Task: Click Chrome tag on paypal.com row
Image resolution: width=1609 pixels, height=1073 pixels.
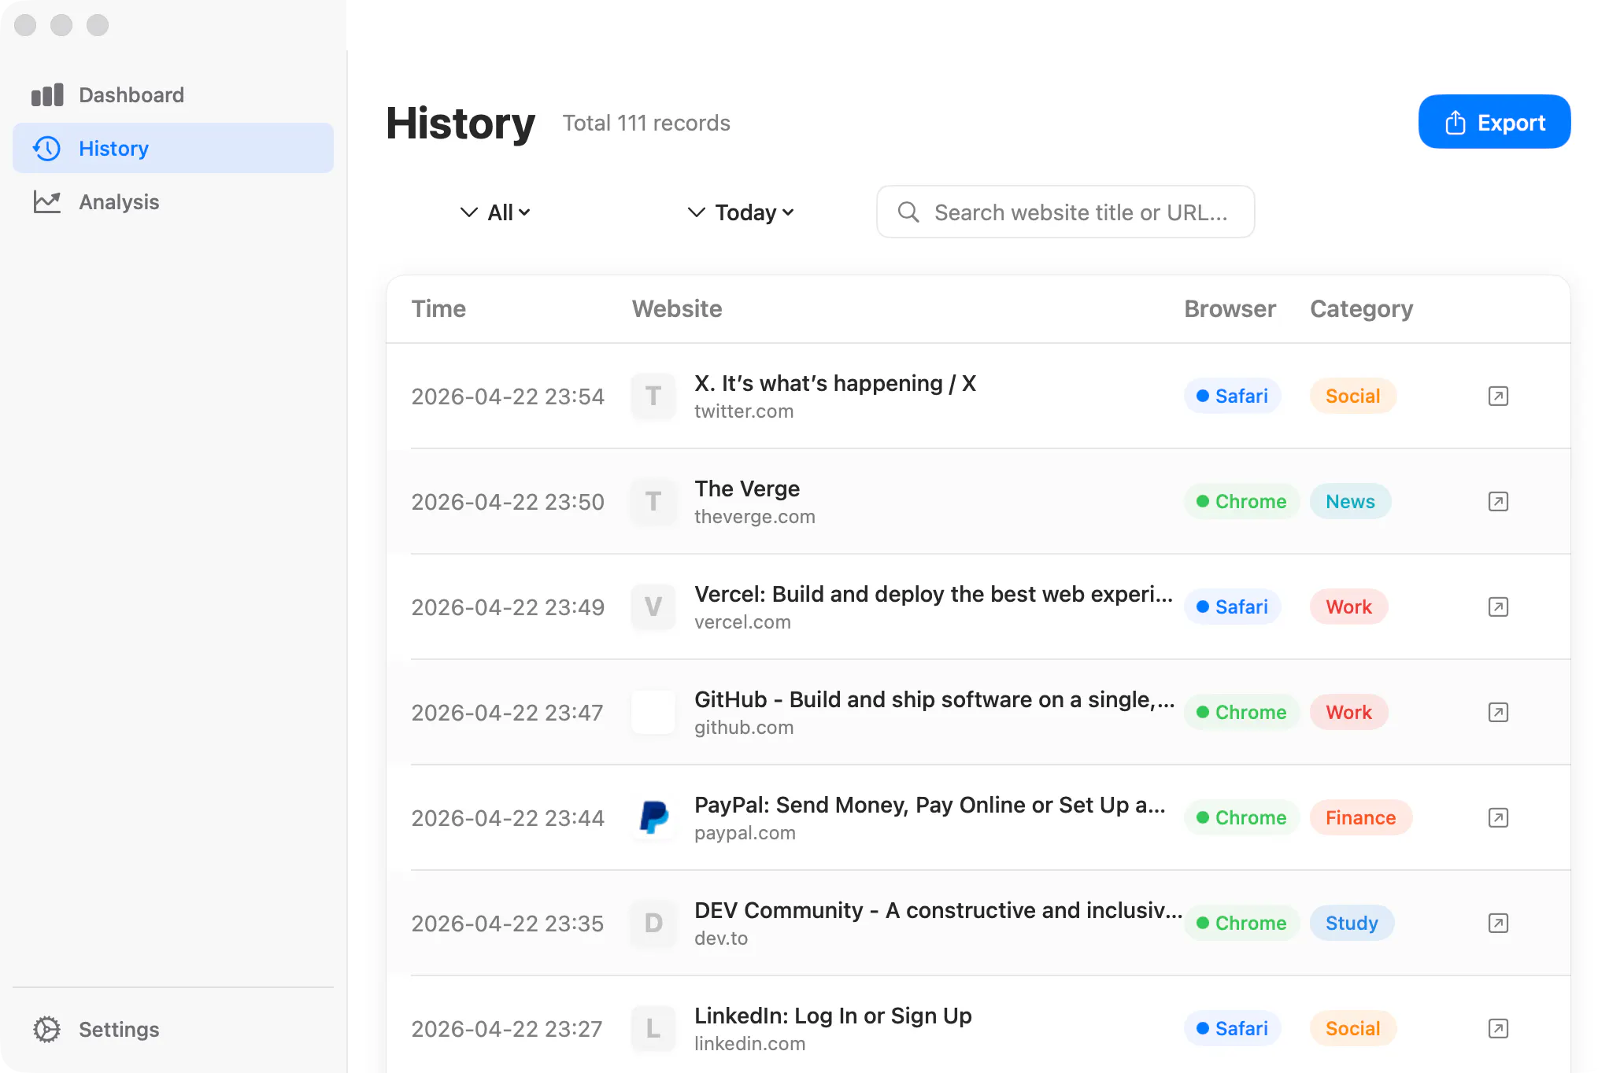Action: click(x=1241, y=818)
